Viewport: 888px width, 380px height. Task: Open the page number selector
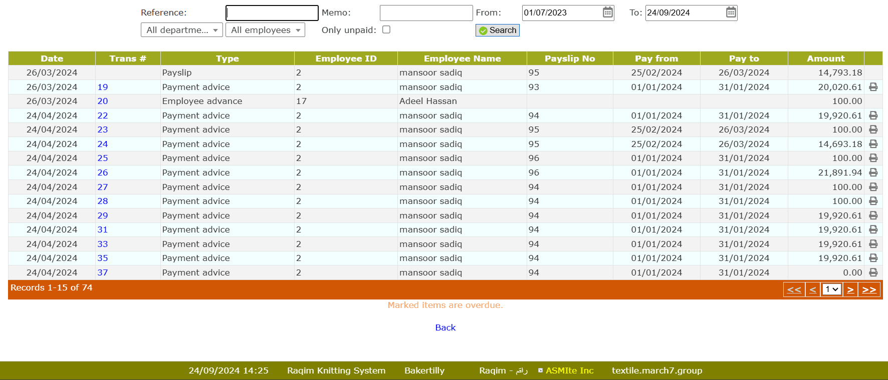click(831, 289)
